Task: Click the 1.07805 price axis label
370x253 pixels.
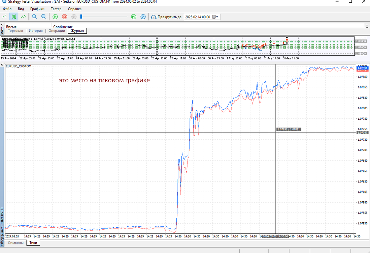Action: coord(363,108)
